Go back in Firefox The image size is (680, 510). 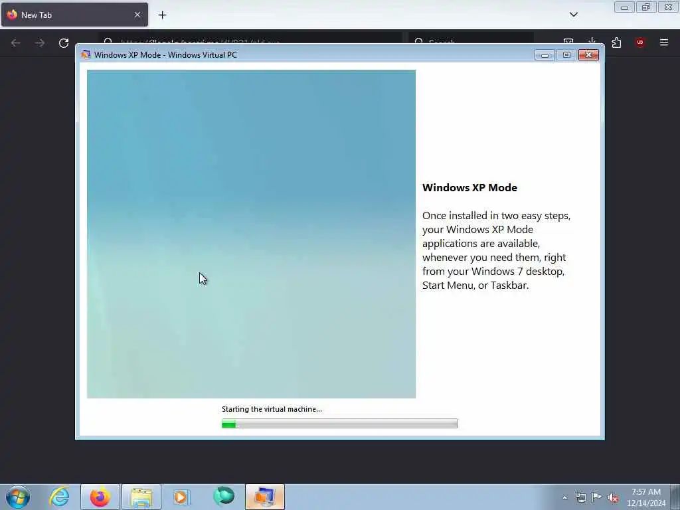pos(16,43)
